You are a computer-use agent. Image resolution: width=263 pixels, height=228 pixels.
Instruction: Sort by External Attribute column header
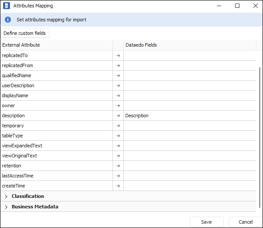56,45
